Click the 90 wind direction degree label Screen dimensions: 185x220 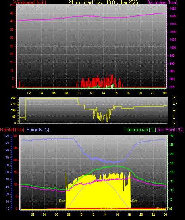tap(14, 117)
